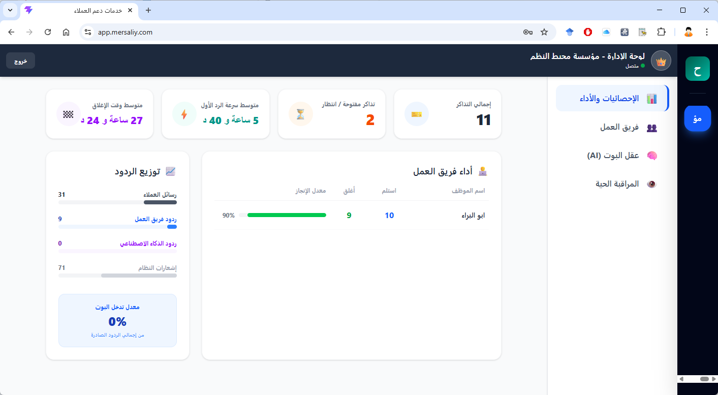Viewport: 718px width, 395px height.
Task: Click the app.mersaliy.com address bar
Action: click(127, 32)
